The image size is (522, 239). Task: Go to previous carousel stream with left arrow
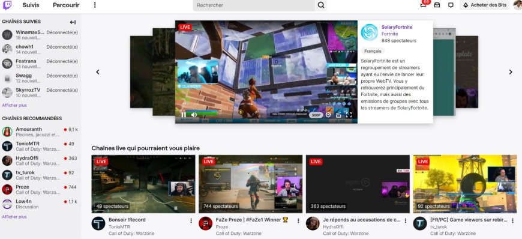[x=98, y=72]
